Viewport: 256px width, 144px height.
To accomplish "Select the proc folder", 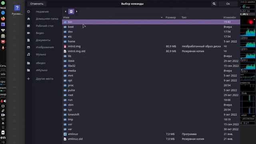I will [151, 85].
